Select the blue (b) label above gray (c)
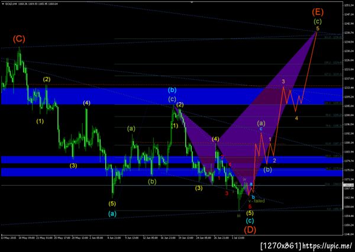355x252 pixels. pos(172,90)
